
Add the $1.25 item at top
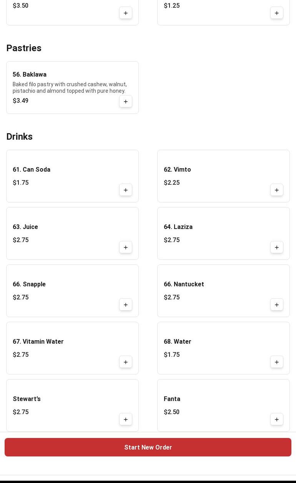pyautogui.click(x=277, y=13)
